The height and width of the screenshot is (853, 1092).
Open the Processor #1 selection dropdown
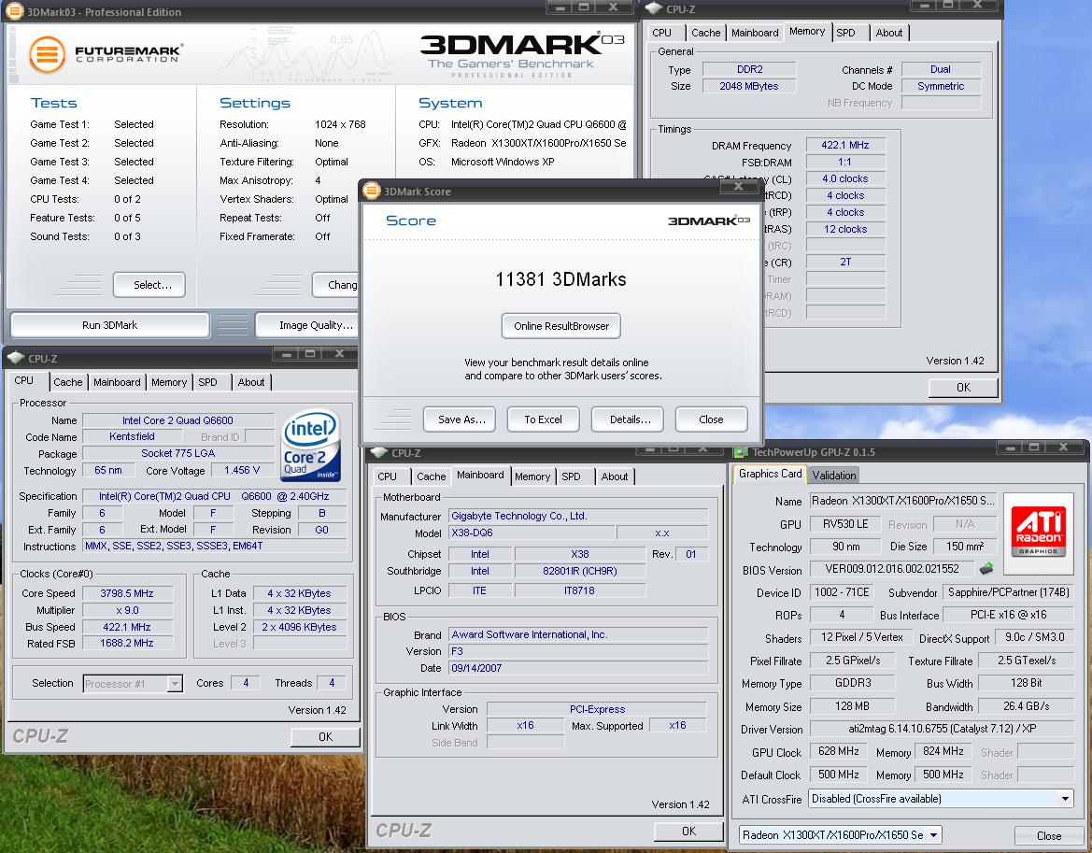(x=175, y=684)
